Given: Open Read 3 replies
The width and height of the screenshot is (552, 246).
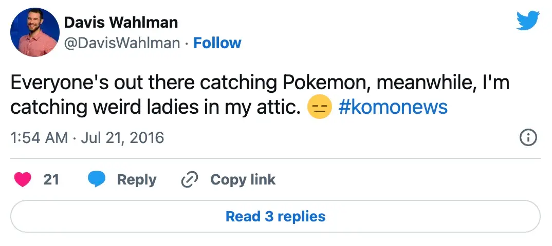Looking at the screenshot, I should tap(275, 216).
